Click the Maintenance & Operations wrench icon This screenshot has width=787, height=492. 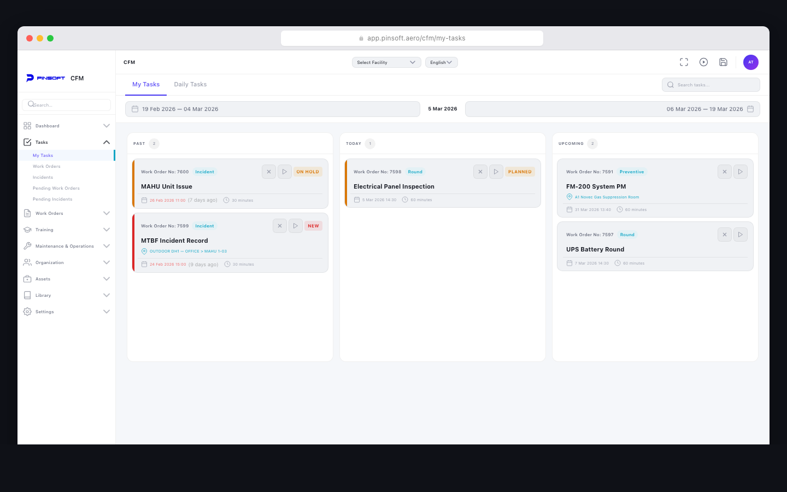click(27, 246)
